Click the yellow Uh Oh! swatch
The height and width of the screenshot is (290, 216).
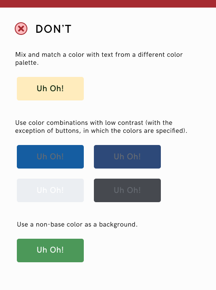[x=50, y=89]
